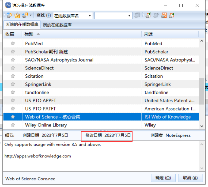Toggle favorite star for PubScholar期刊 新建
The width and height of the screenshot is (208, 187).
click(x=13, y=52)
